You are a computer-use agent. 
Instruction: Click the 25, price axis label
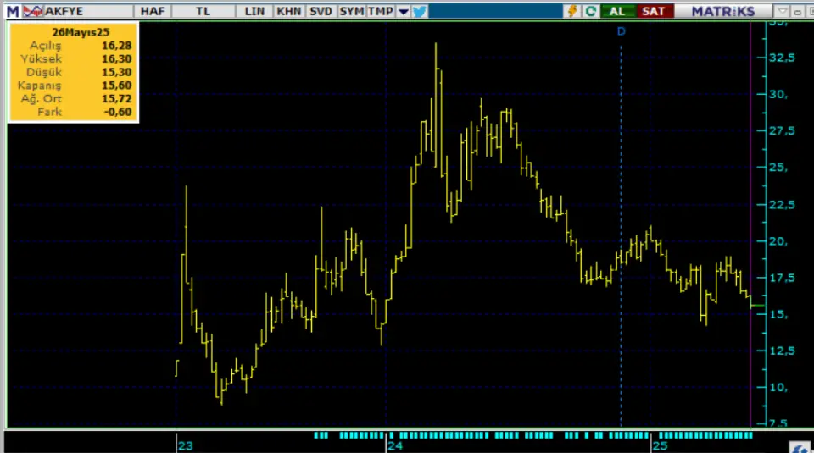coord(778,168)
